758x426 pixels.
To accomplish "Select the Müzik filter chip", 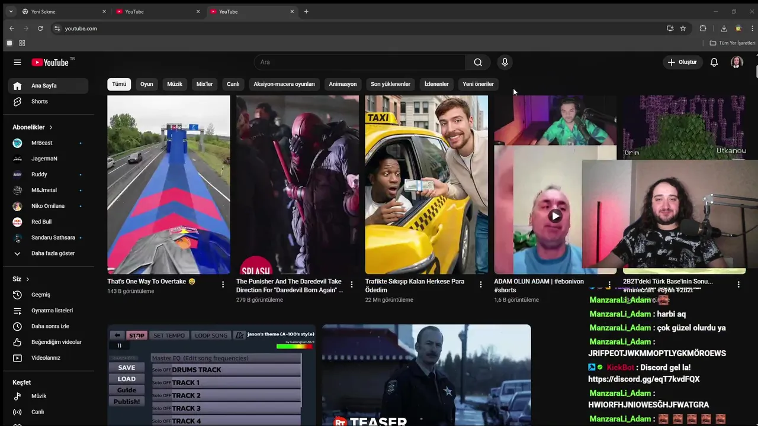I will (175, 84).
